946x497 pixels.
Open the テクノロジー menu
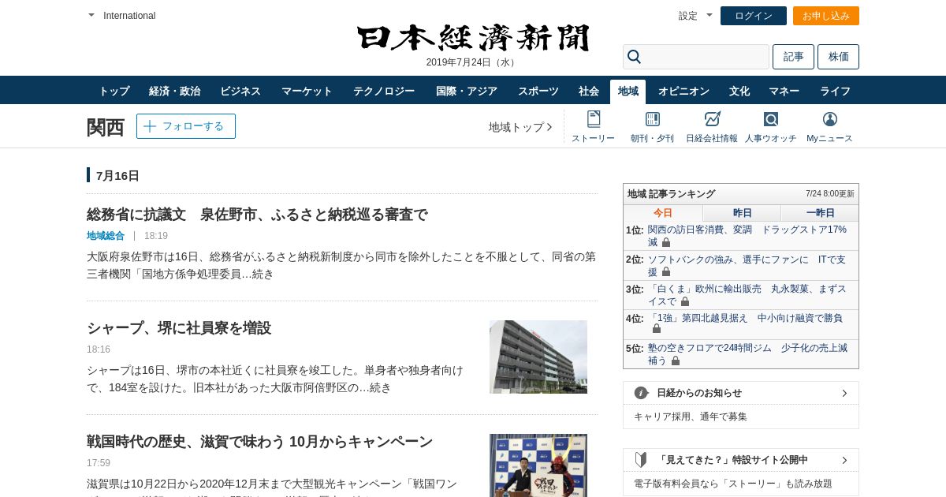click(384, 91)
